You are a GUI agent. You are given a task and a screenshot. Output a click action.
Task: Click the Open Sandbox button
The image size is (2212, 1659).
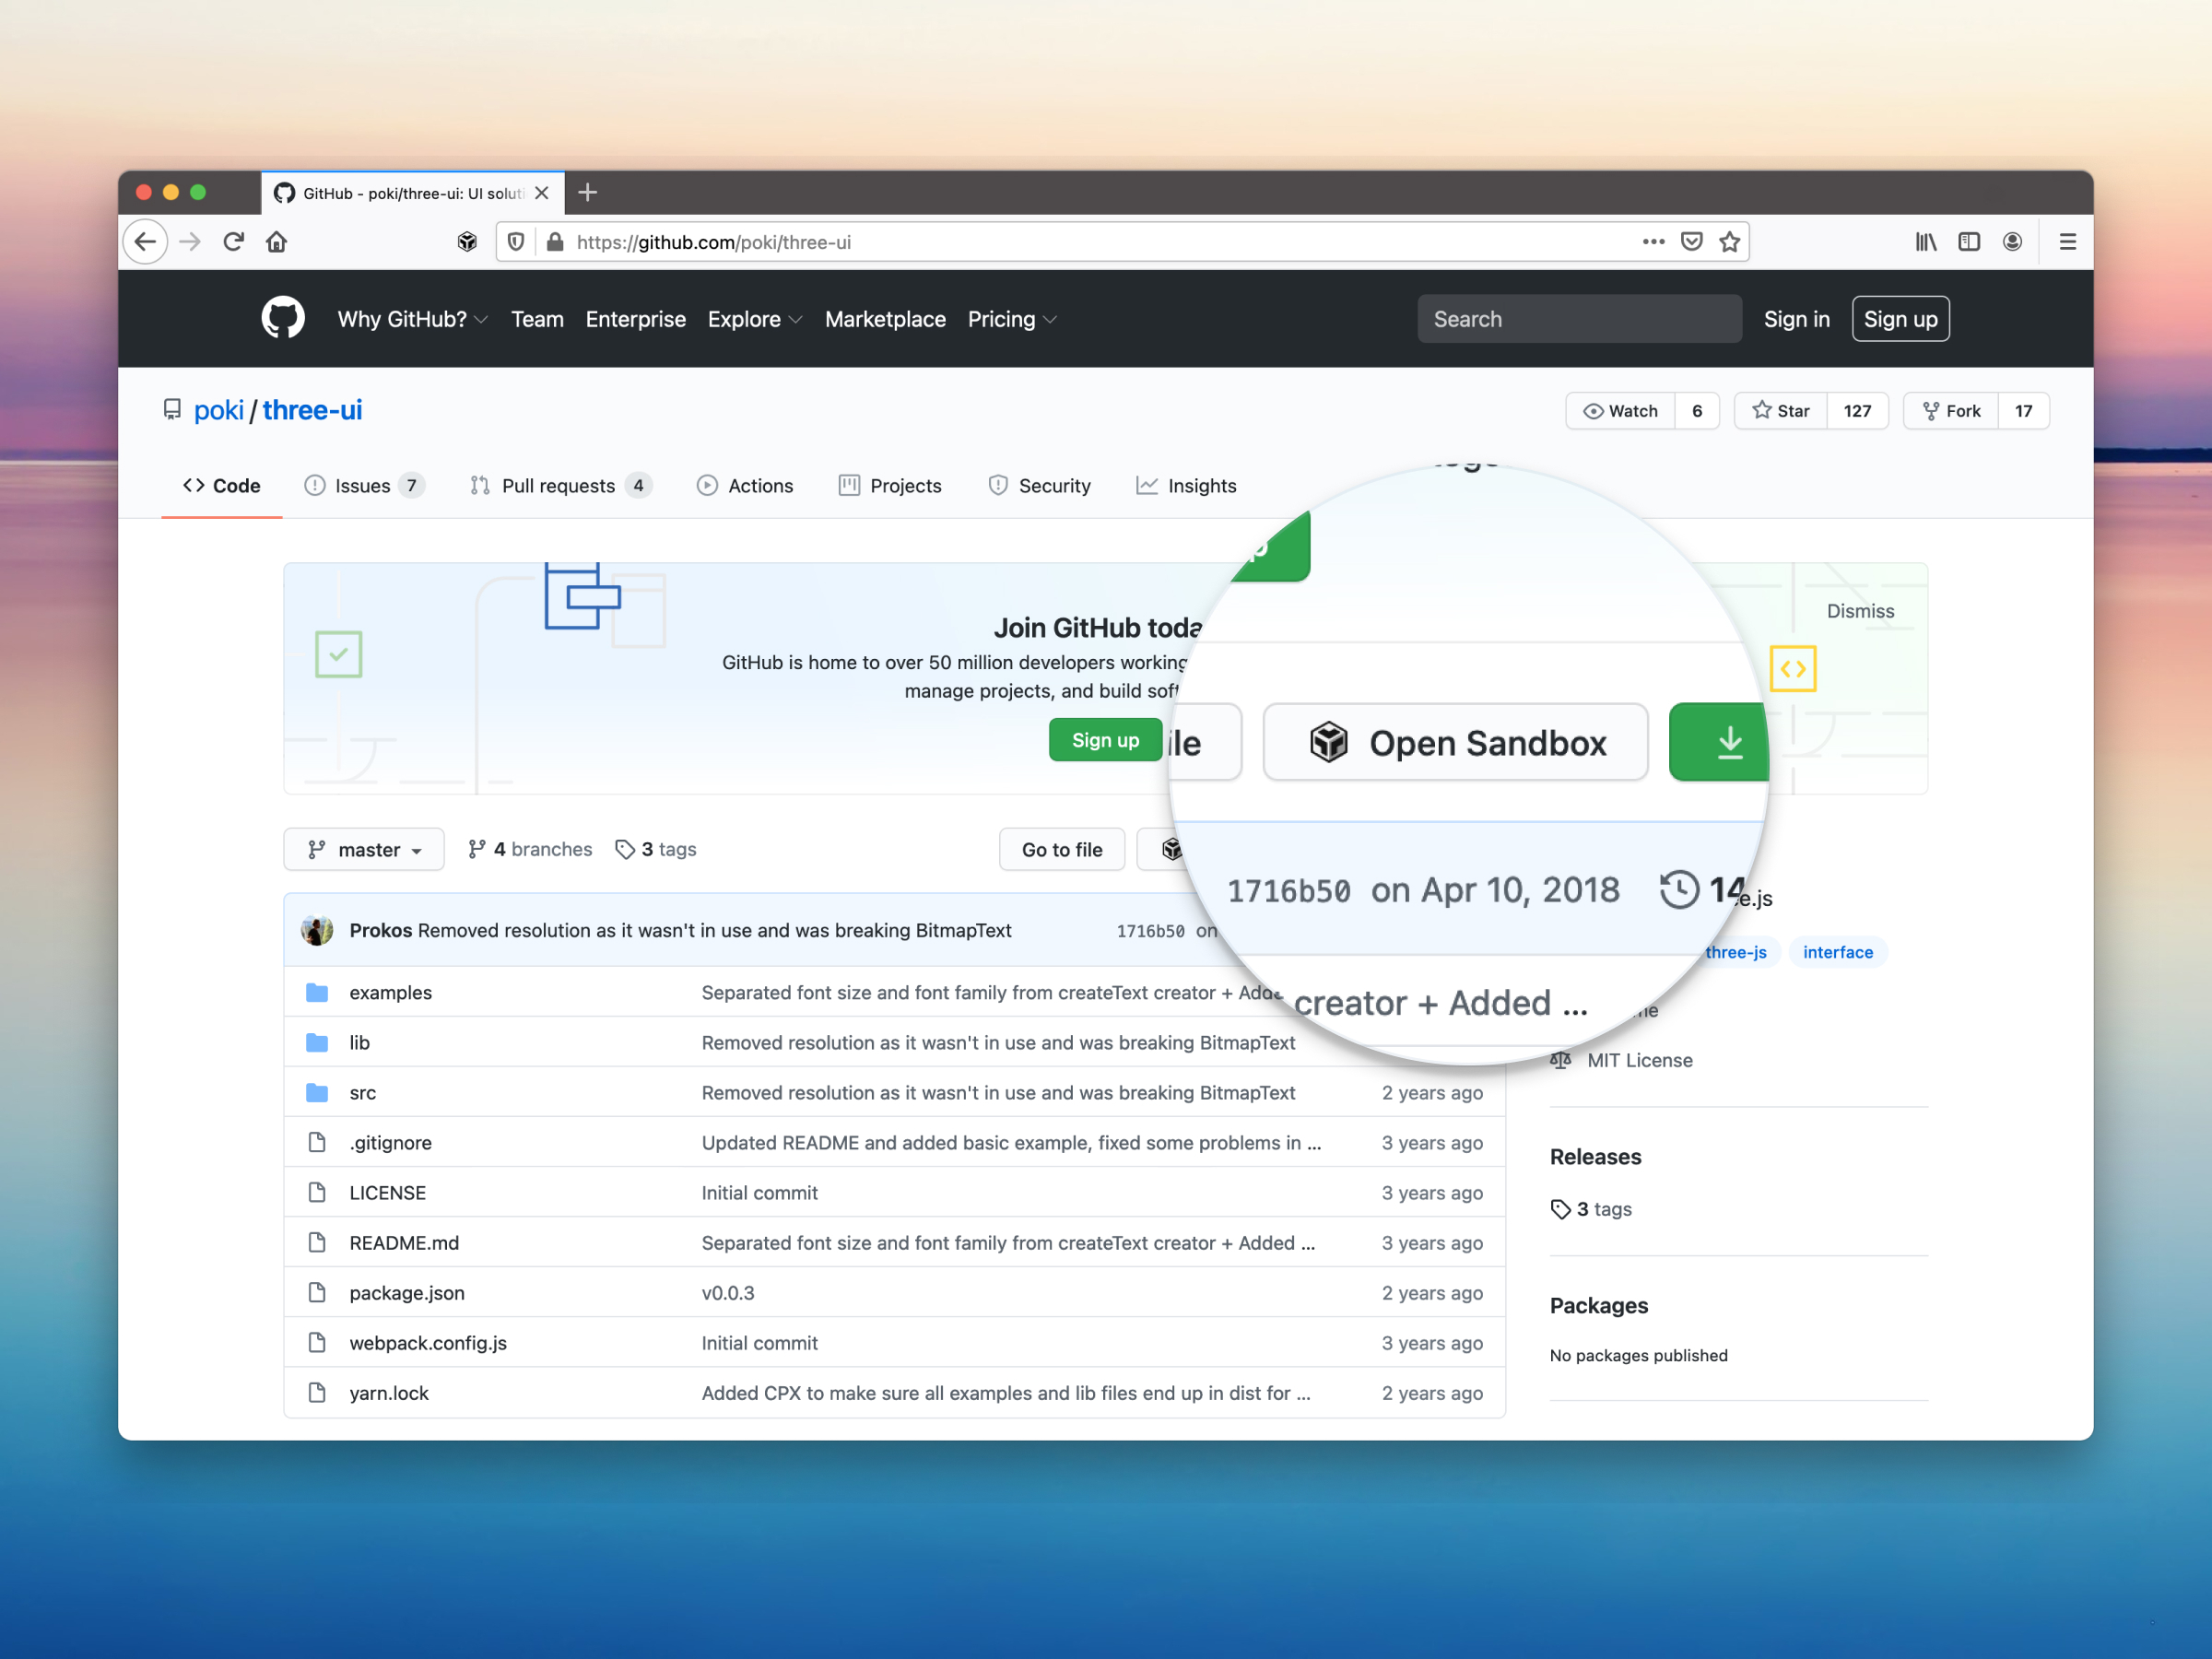[x=1456, y=742]
